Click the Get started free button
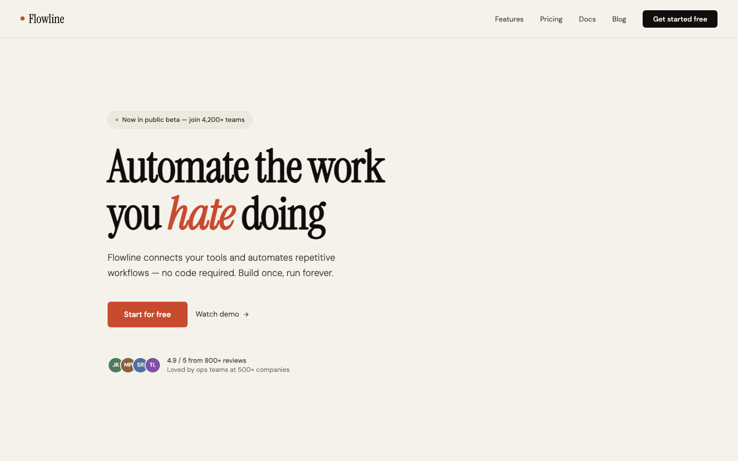Screen dimensions: 738x461 680,19
